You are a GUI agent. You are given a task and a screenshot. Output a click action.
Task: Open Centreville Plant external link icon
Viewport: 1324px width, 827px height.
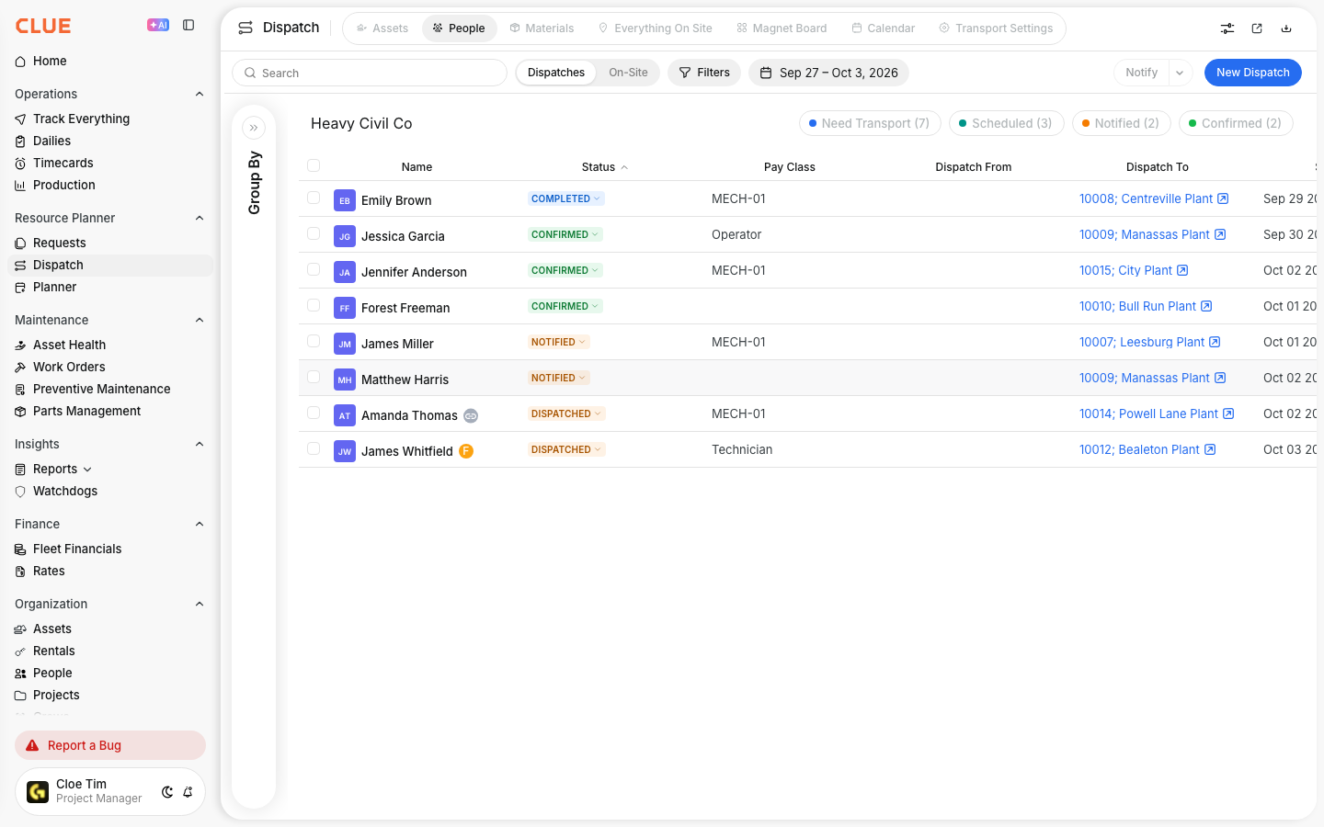pos(1223,198)
